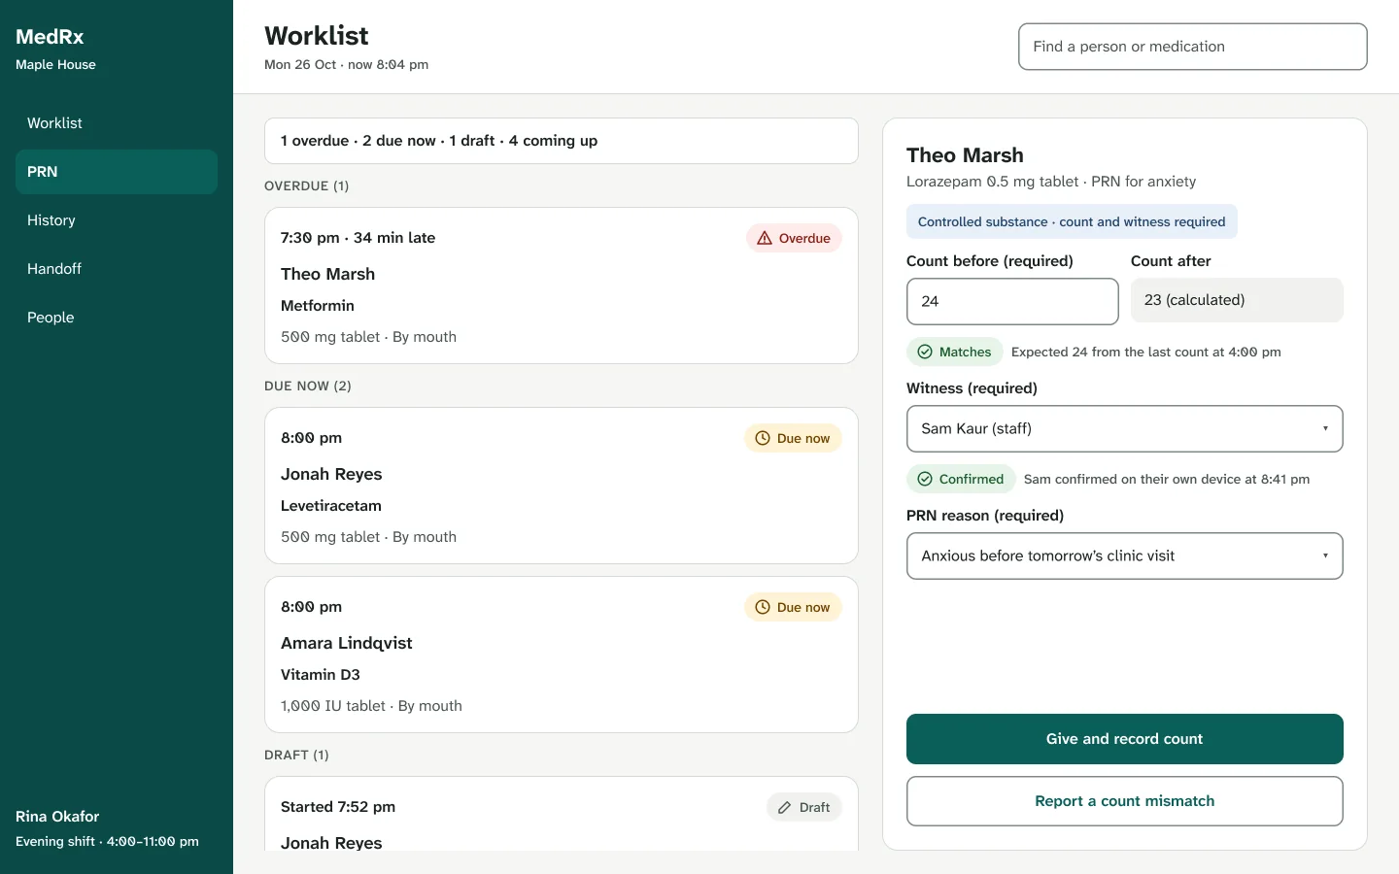Open the PRN reason dropdown
Viewport: 1399px width, 874px height.
pyautogui.click(x=1125, y=555)
